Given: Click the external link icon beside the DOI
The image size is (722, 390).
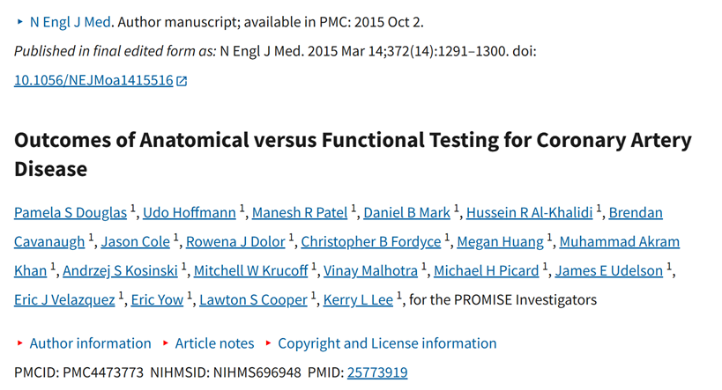Looking at the screenshot, I should coord(182,81).
